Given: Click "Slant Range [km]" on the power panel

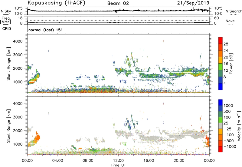Looking at the screenshot, I should tap(8, 64).
